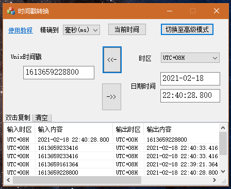The width and height of the screenshot is (231, 189).
Task: Select input cell 1613659161364
Action: pyautogui.click(x=58, y=164)
